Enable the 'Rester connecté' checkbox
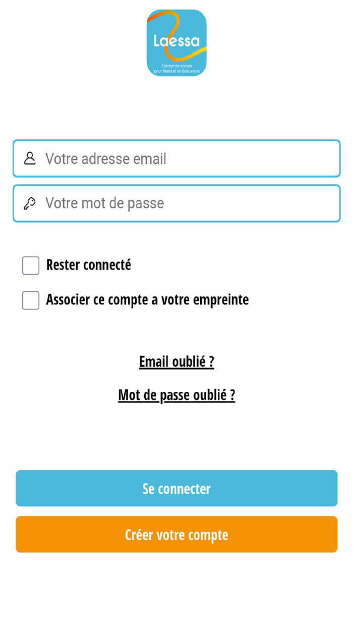 [x=30, y=265]
